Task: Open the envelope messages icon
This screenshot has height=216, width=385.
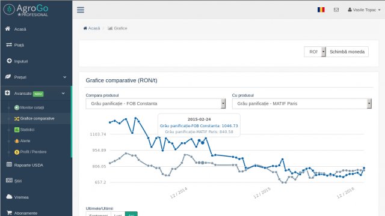Action: (x=336, y=10)
